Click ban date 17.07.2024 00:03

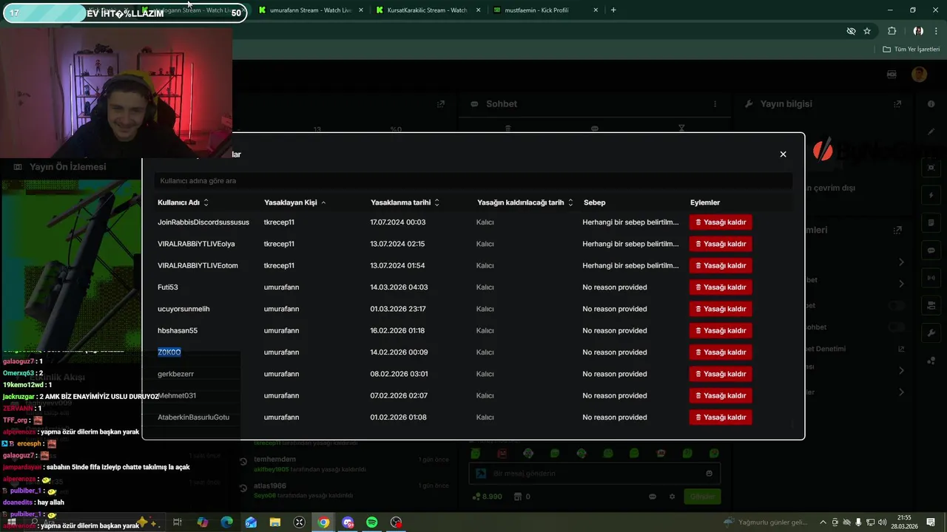tap(398, 222)
